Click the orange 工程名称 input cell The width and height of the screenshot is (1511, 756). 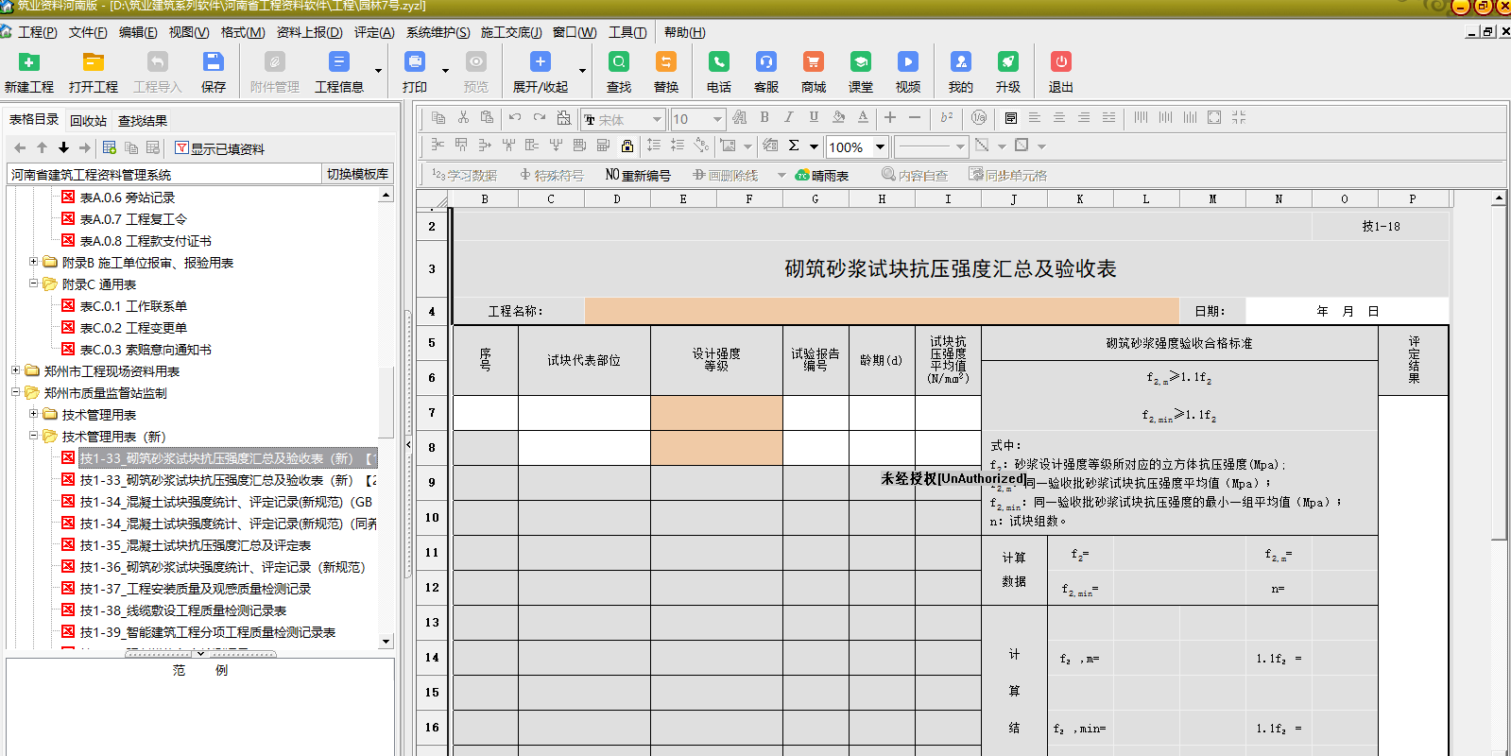(x=881, y=311)
